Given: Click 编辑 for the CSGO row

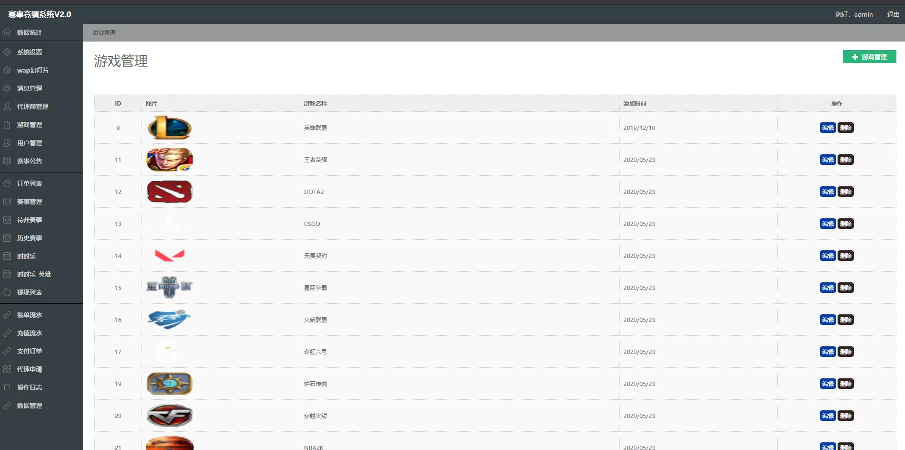Looking at the screenshot, I should [828, 224].
